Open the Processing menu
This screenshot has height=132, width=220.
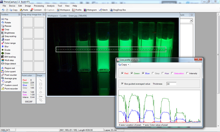pyautogui.click(x=39, y=6)
